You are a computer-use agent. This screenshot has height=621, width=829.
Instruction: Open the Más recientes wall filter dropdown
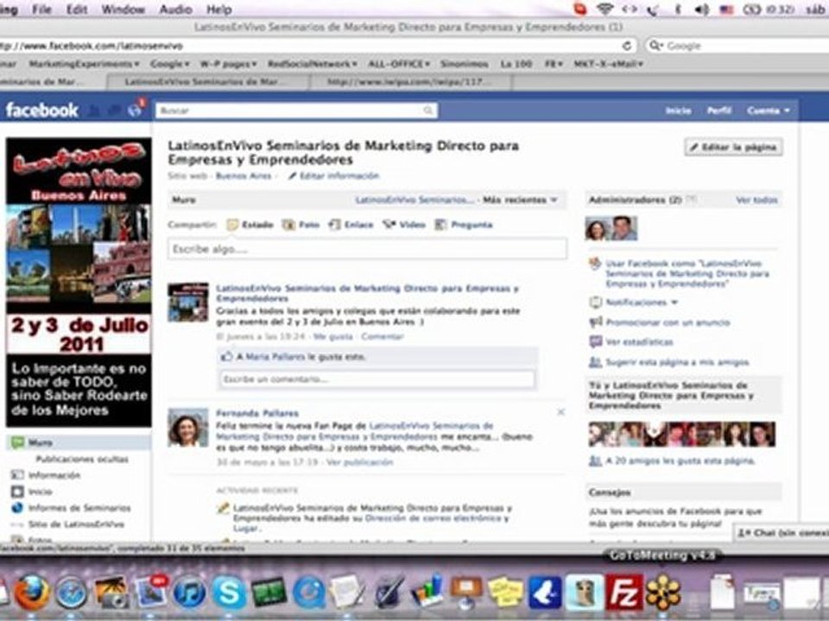coord(520,200)
